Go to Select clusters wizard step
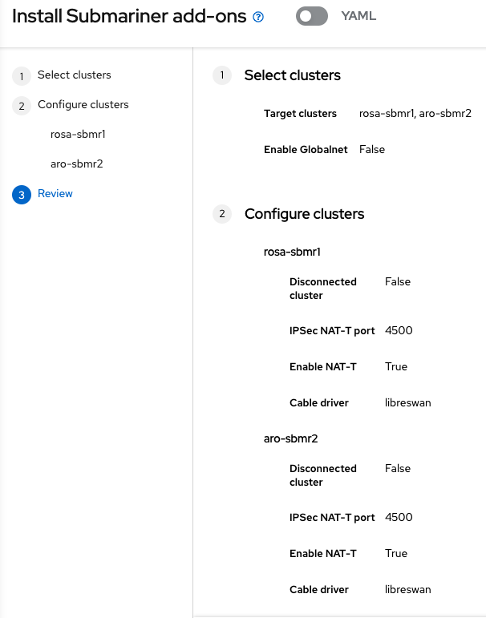This screenshot has width=486, height=618. click(x=74, y=75)
